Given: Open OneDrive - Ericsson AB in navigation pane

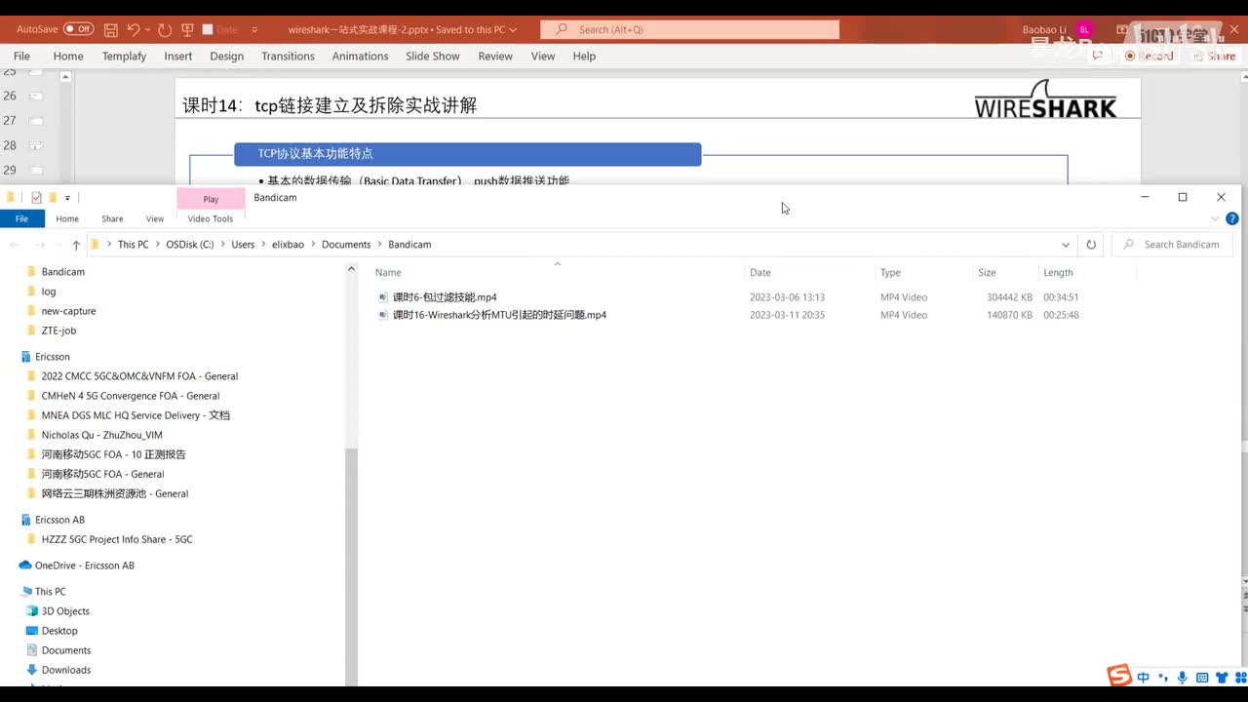Looking at the screenshot, I should [84, 565].
